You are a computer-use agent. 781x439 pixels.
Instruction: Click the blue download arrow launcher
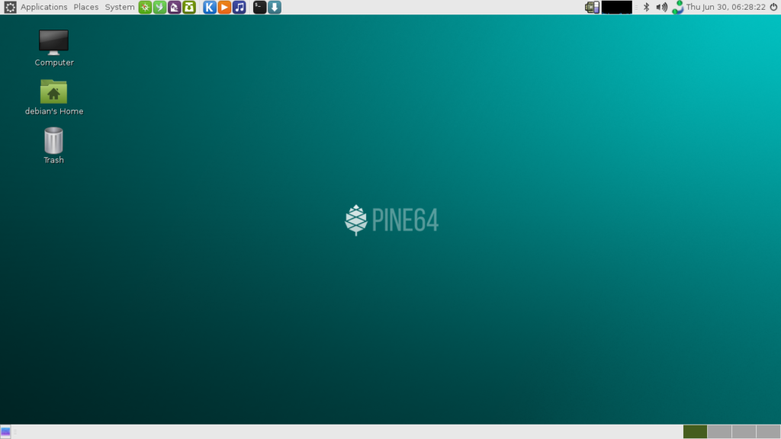click(x=275, y=7)
